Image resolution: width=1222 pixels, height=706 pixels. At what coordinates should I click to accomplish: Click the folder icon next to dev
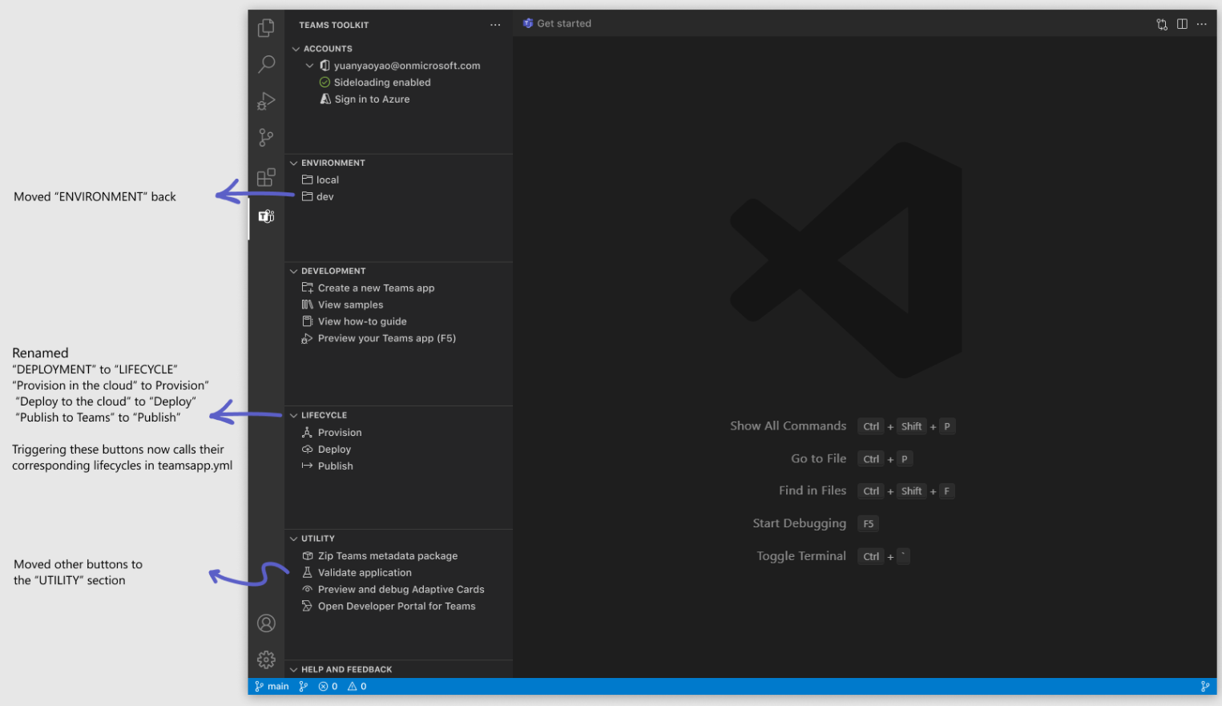click(307, 196)
